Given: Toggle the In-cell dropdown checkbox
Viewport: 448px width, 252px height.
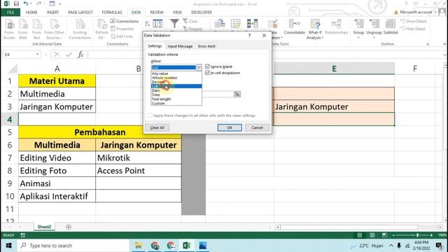Looking at the screenshot, I should pyautogui.click(x=207, y=73).
